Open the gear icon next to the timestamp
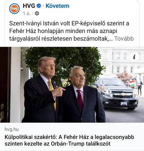This screenshot has width=144, height=151. (37, 13)
